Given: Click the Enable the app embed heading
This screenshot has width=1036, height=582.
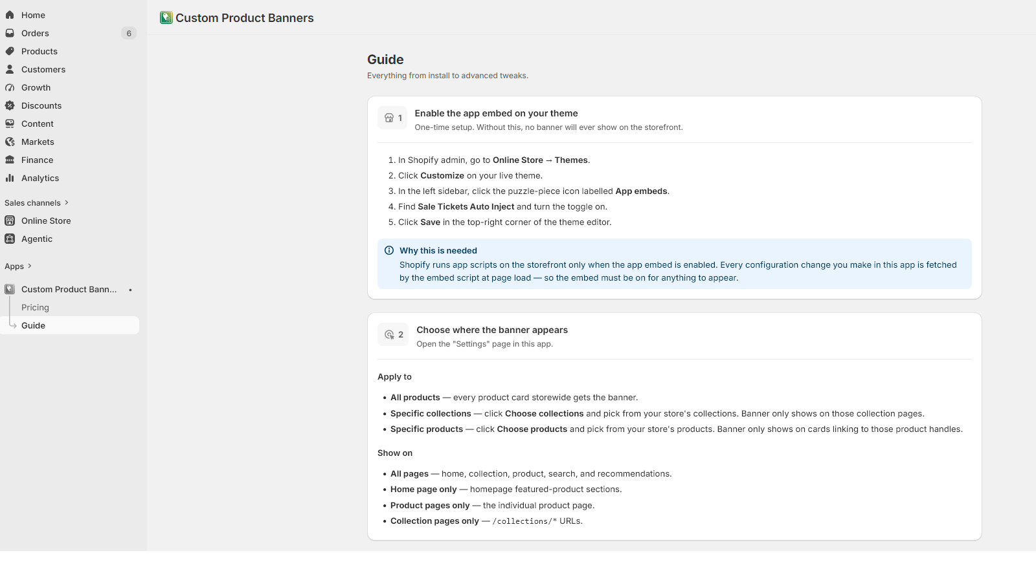Looking at the screenshot, I should [497, 113].
